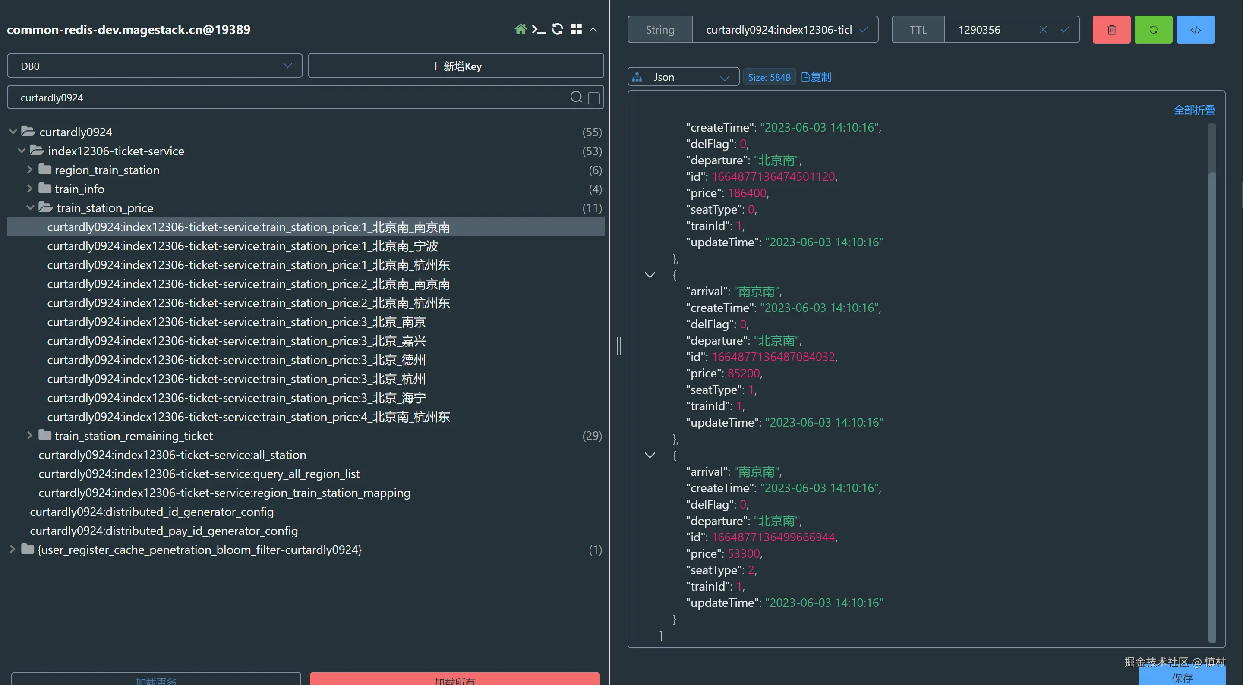1243x685 pixels.
Task: Click the refresh connection icon
Action: (557, 29)
